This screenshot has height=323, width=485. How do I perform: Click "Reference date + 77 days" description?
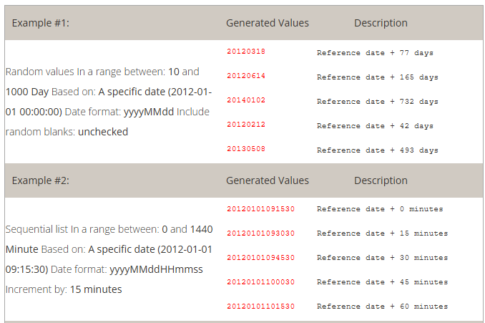coord(375,52)
